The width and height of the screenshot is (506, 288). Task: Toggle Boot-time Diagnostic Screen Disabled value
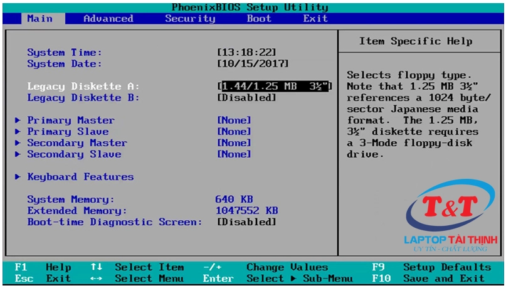click(247, 222)
